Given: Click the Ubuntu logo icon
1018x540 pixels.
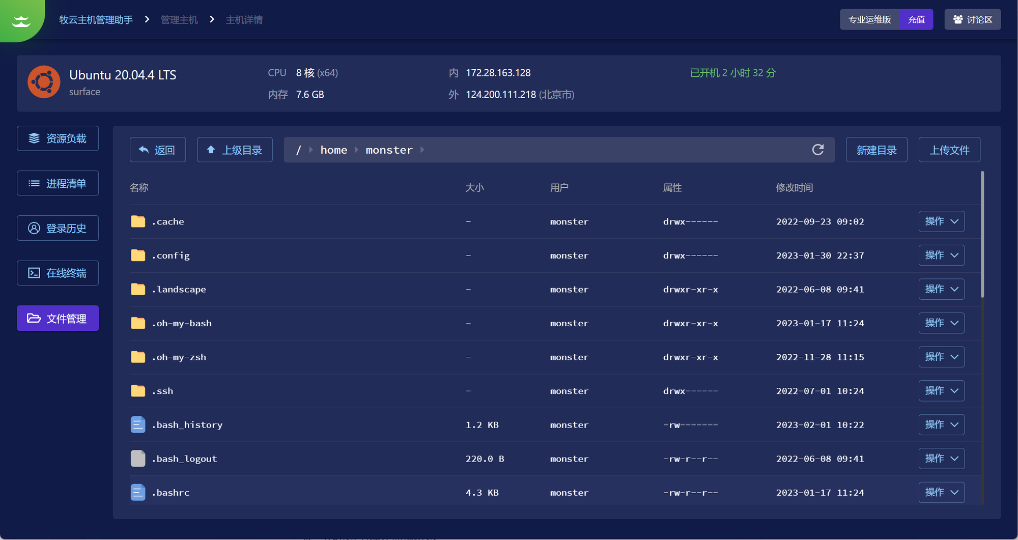Looking at the screenshot, I should tap(44, 82).
